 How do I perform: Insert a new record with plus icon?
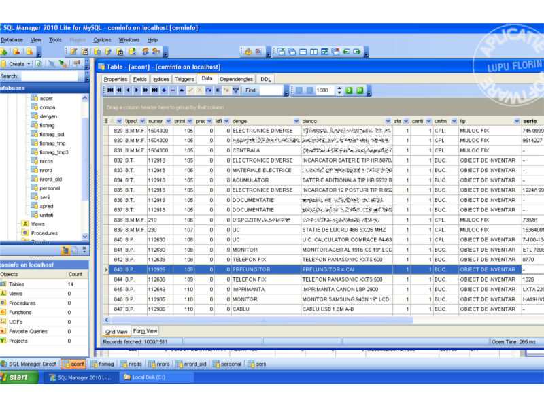[x=164, y=90]
